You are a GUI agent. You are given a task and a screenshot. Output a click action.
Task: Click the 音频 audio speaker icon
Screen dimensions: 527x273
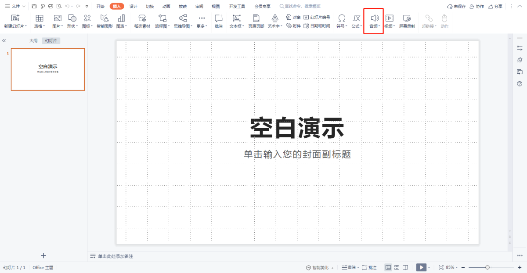point(374,18)
